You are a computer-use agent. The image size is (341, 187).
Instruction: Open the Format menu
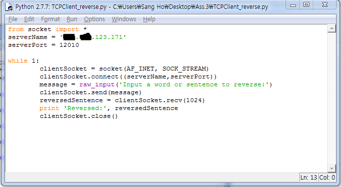pos(50,19)
